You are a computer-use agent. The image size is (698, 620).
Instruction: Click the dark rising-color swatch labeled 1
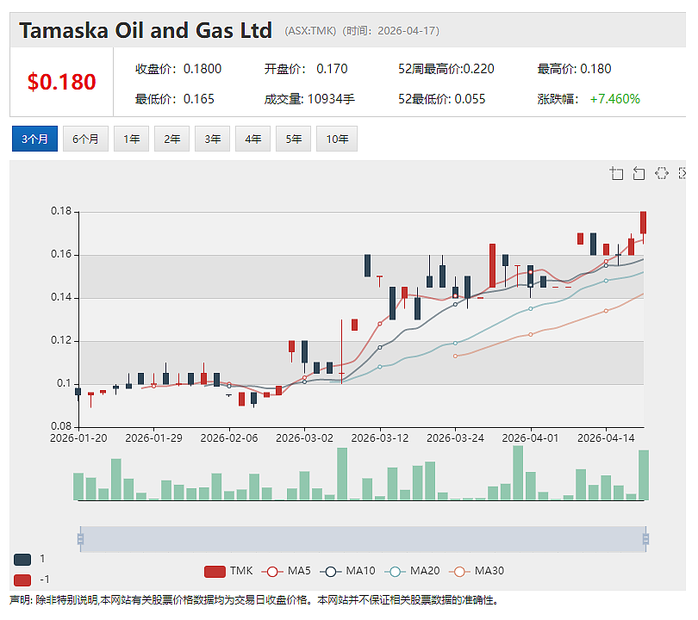click(22, 560)
